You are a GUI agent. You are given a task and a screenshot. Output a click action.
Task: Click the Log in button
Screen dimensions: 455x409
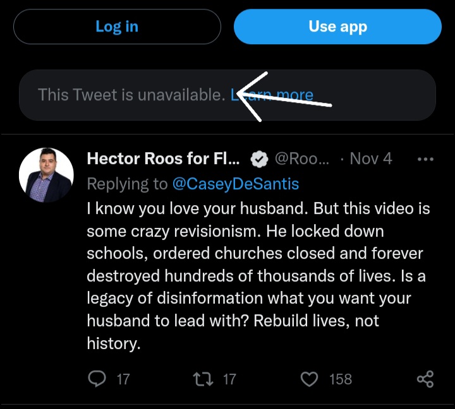coord(117,27)
